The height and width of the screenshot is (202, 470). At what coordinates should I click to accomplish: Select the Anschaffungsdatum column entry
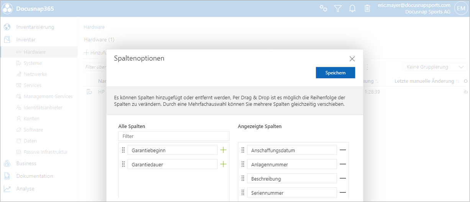pos(292,150)
